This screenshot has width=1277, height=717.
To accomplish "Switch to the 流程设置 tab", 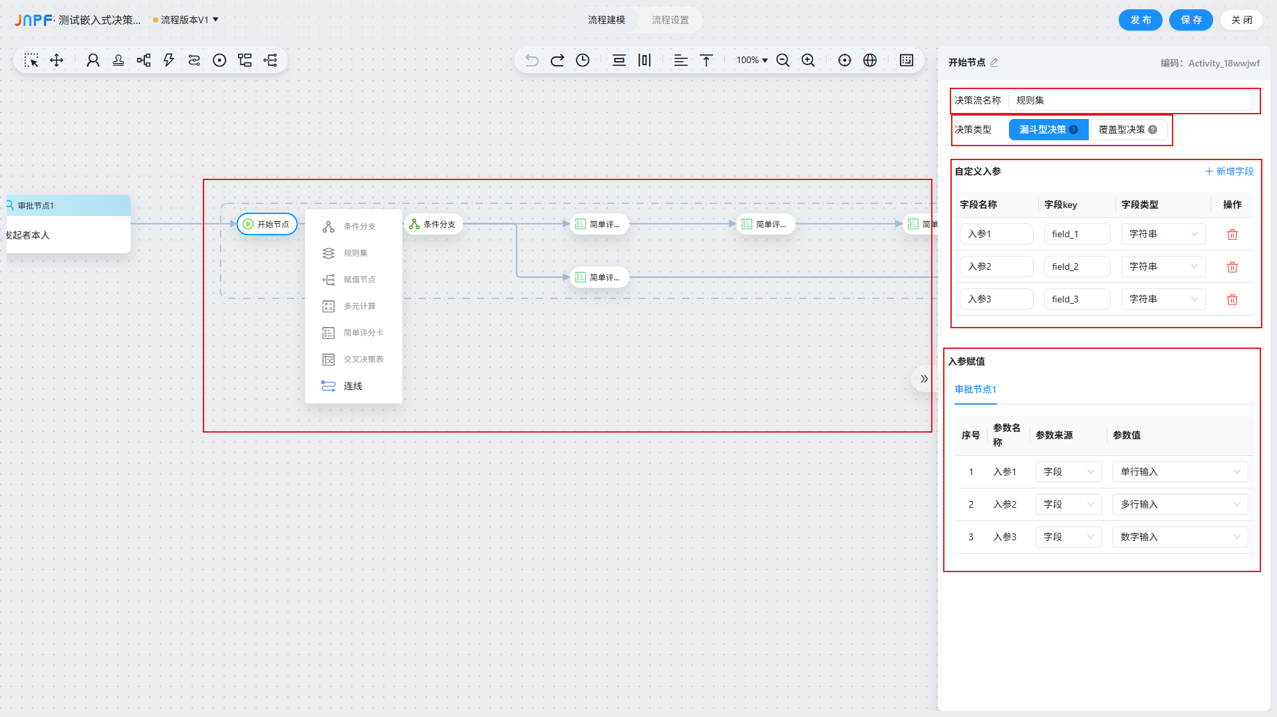I will pos(670,20).
